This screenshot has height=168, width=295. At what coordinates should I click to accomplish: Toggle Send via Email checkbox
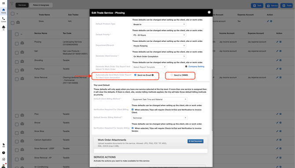tap(135, 75)
